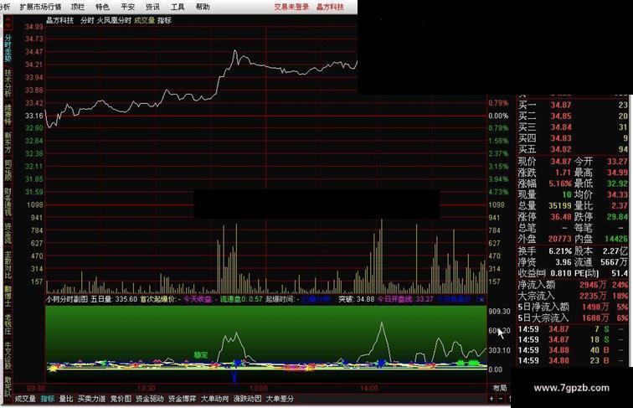Switch to 买卖力道 bottom tab
This screenshot has width=633, height=408.
91,399
